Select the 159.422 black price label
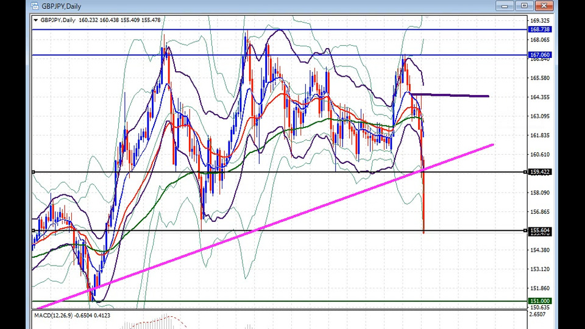This screenshot has width=585, height=329. 540,172
